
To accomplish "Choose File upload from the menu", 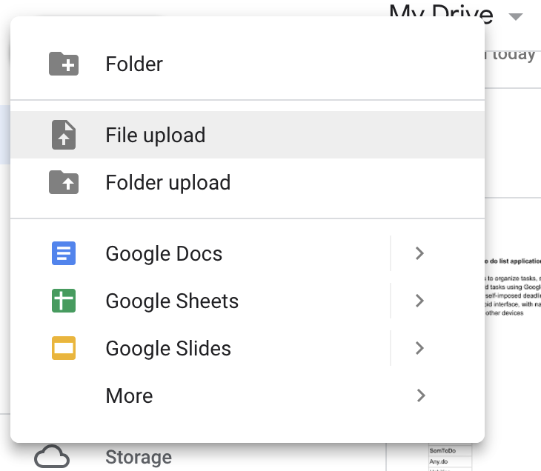I will click(248, 135).
